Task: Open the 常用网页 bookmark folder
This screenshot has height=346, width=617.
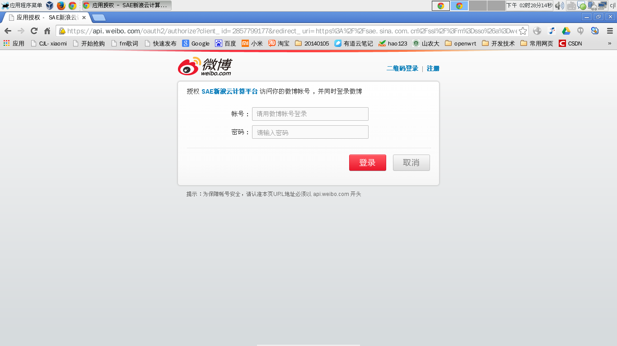Action: pos(537,43)
